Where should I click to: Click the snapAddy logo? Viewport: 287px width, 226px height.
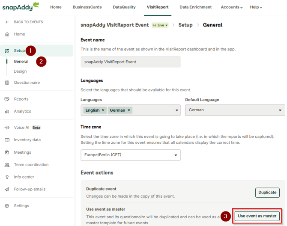pos(21,7)
